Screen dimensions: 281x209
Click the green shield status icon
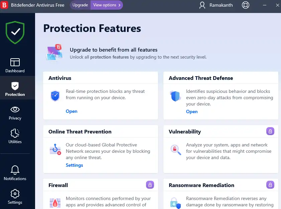(x=15, y=32)
